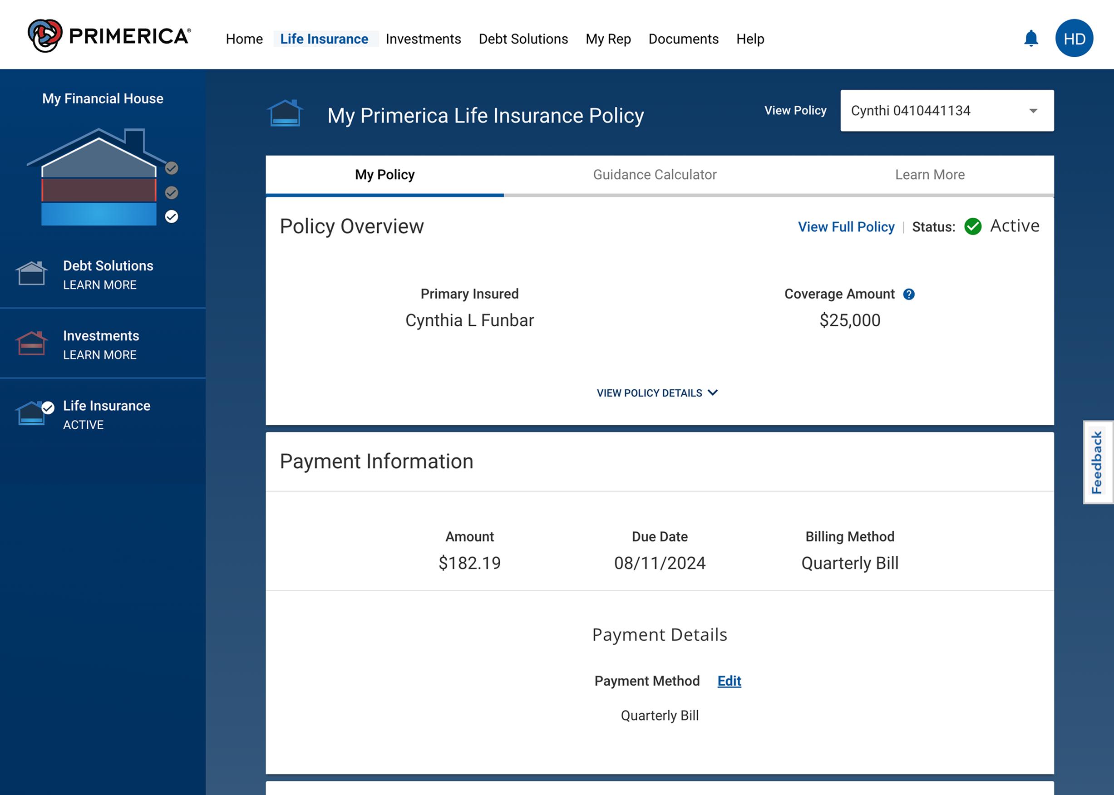This screenshot has height=795, width=1114.
Task: Click top gray checkmark beside house roof
Action: (x=172, y=168)
